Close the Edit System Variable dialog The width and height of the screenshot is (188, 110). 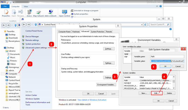tap(183, 49)
